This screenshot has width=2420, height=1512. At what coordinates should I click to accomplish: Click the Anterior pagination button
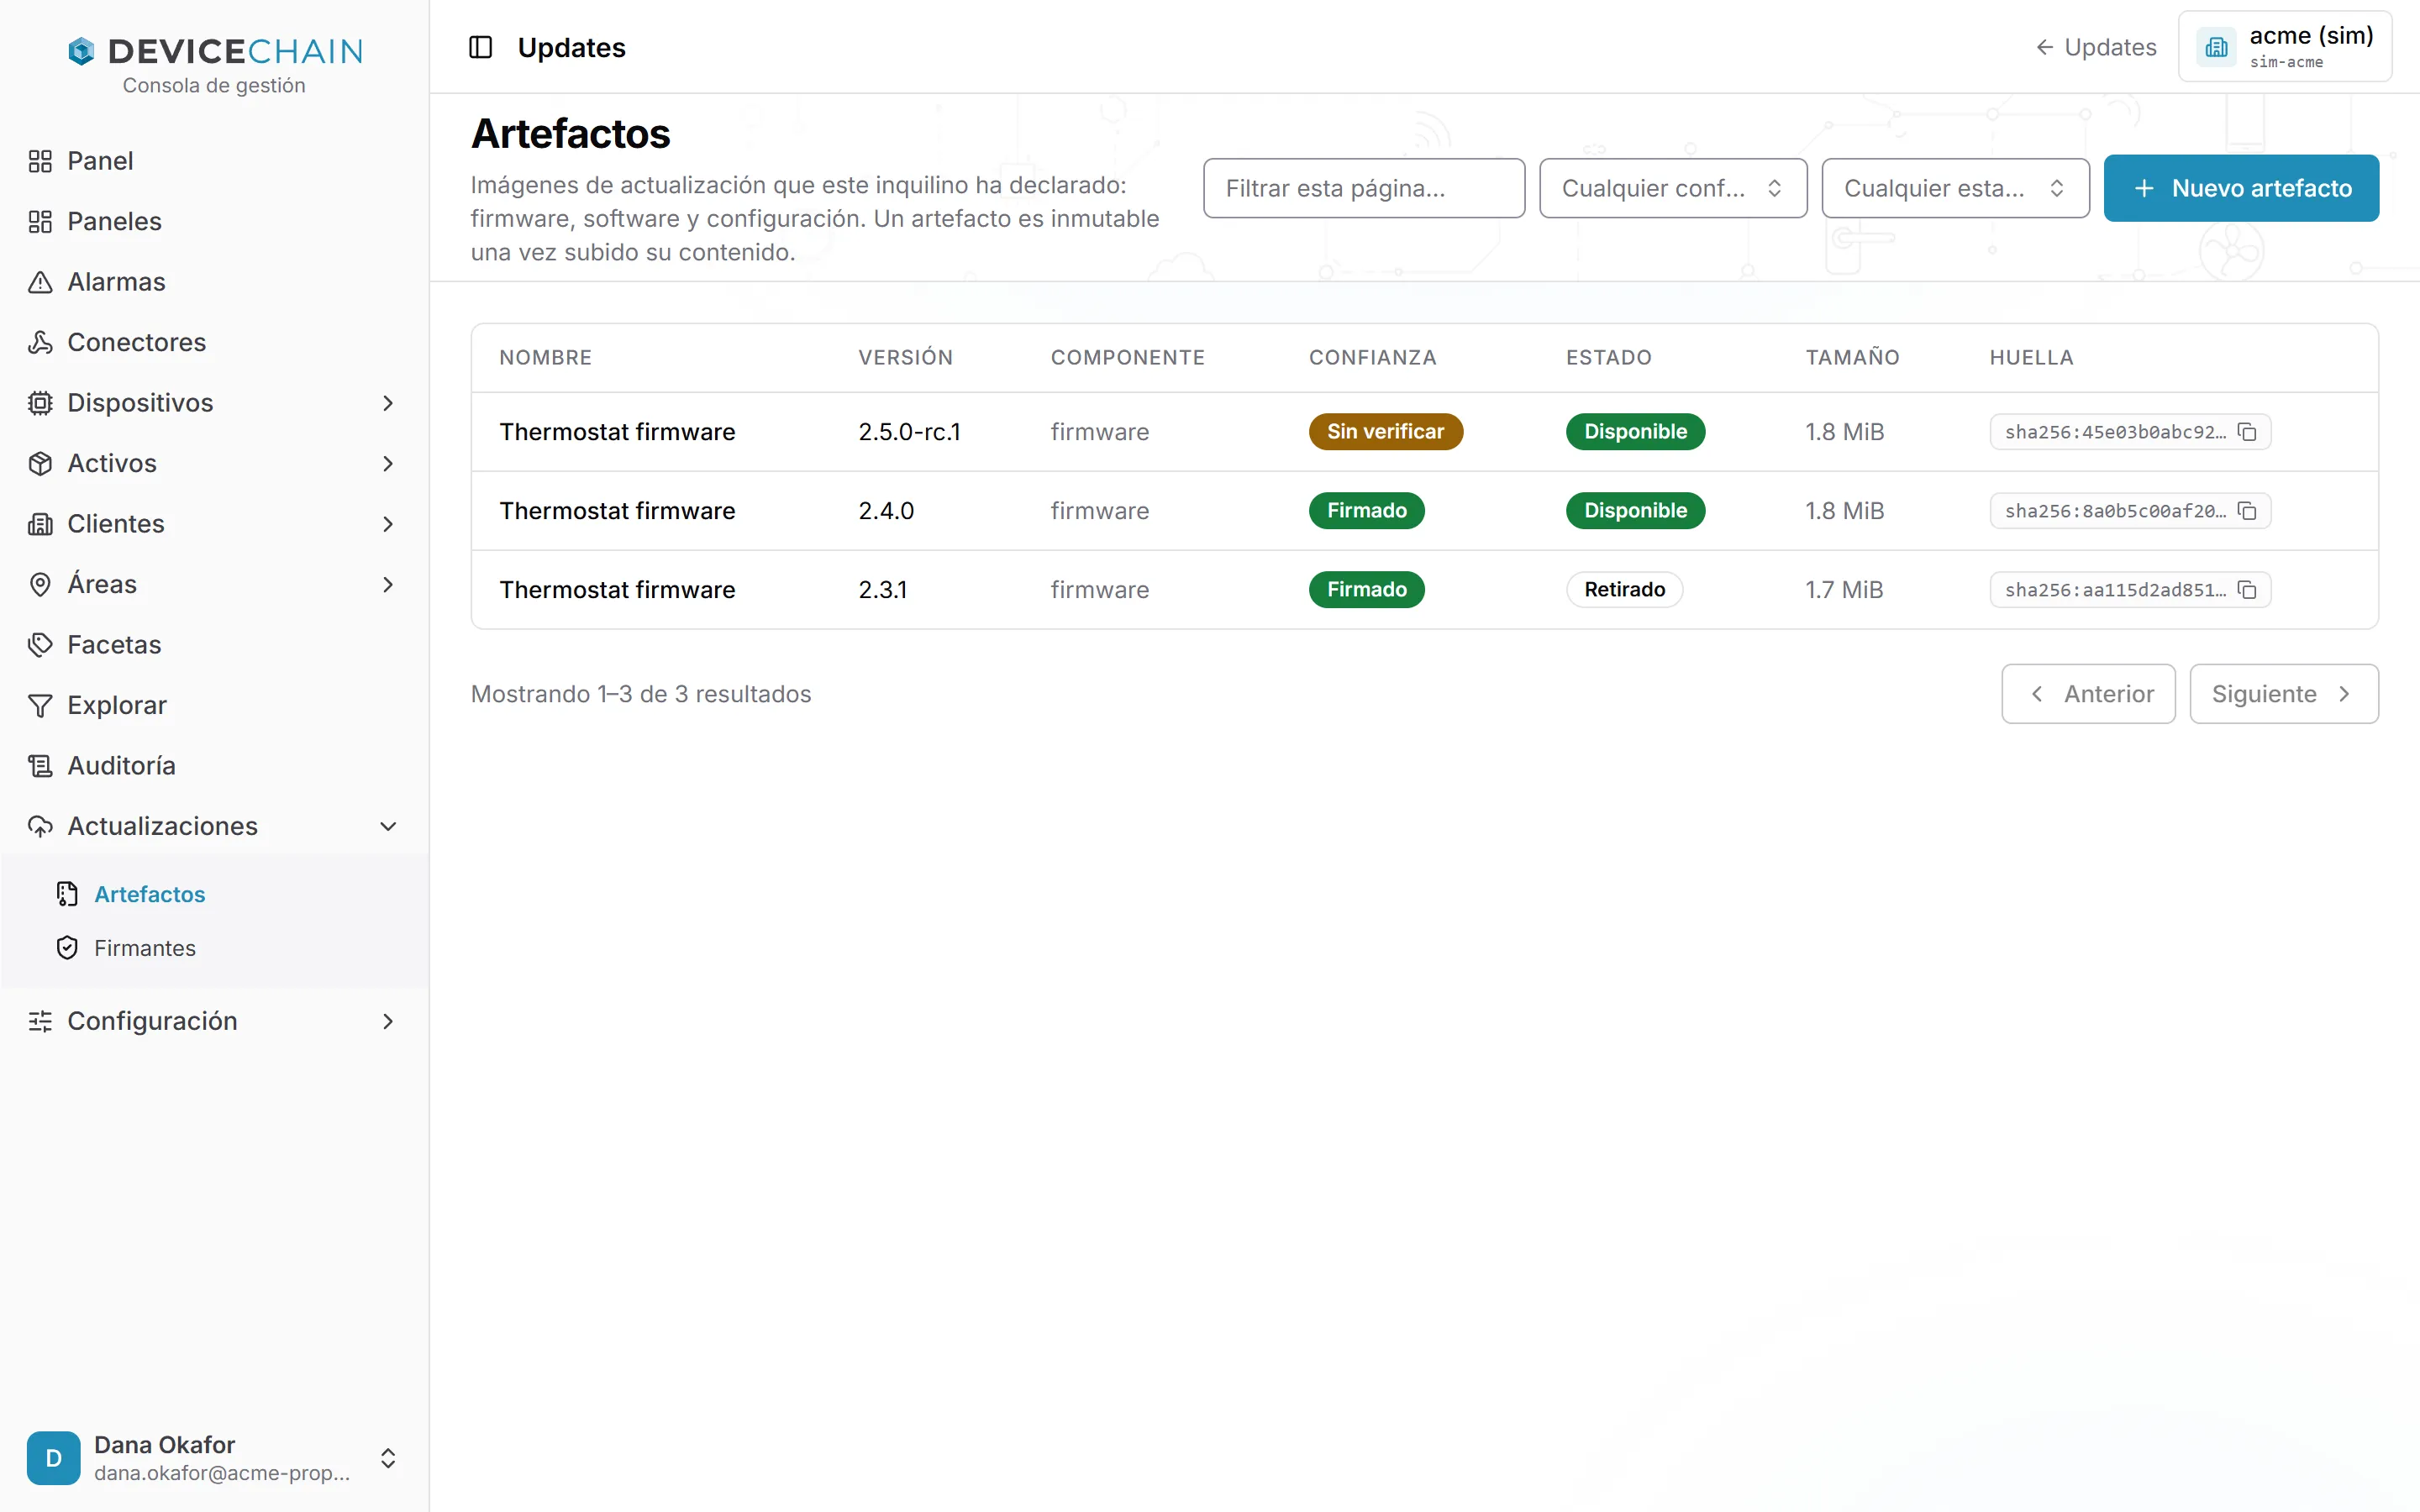[2088, 694]
